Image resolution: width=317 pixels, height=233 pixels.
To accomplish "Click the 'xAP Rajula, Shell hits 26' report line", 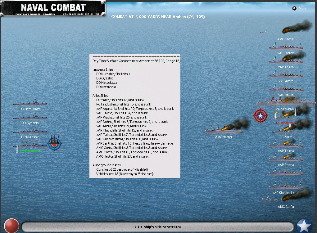I will pyautogui.click(x=121, y=117).
